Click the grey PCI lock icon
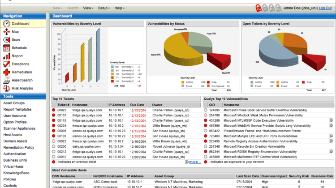 (x=272, y=8)
